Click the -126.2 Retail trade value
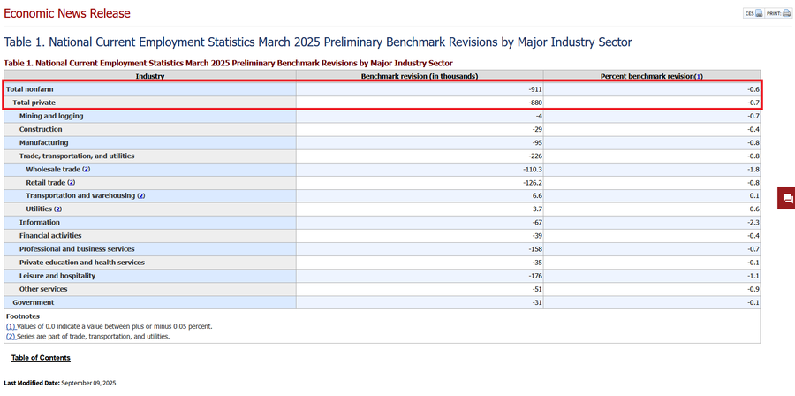The width and height of the screenshot is (795, 396). 533,183
